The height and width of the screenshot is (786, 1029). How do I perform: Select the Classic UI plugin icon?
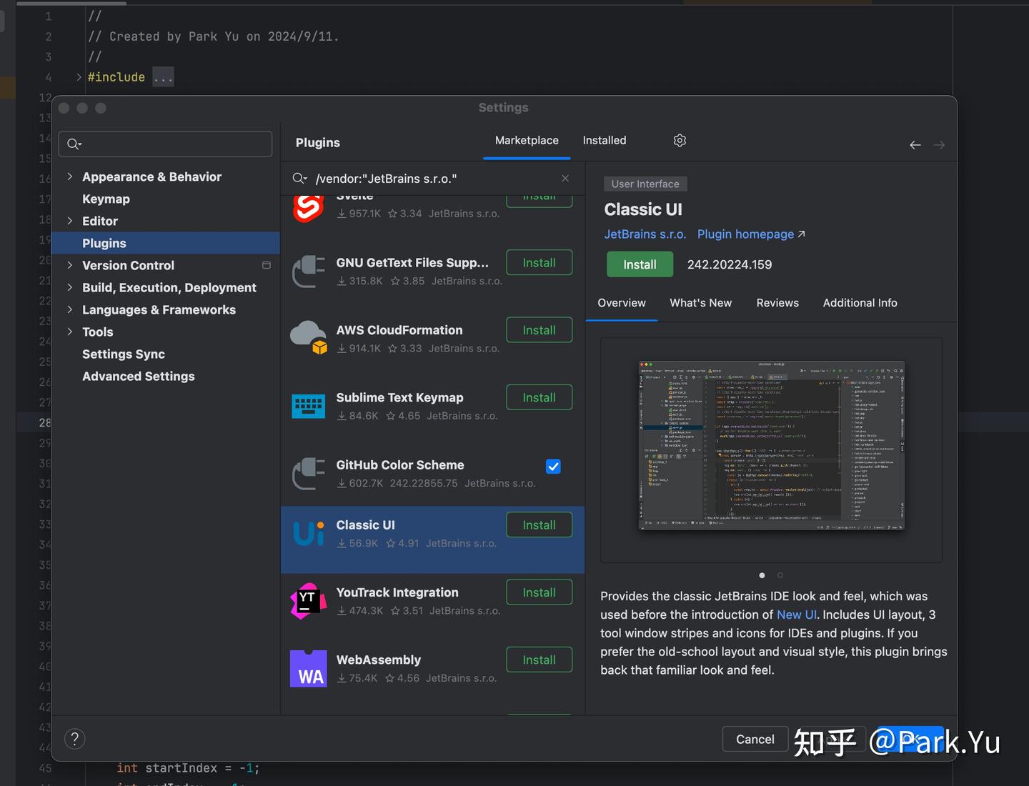point(308,533)
